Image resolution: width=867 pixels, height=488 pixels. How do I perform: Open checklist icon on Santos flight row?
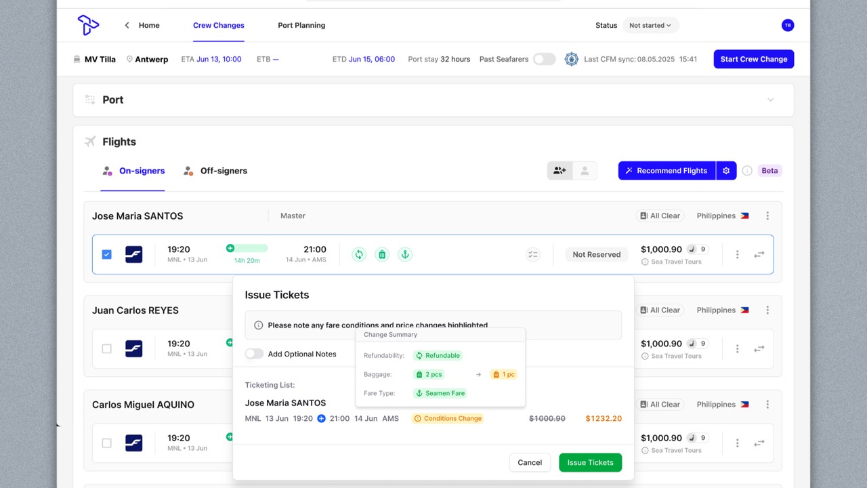click(x=533, y=255)
